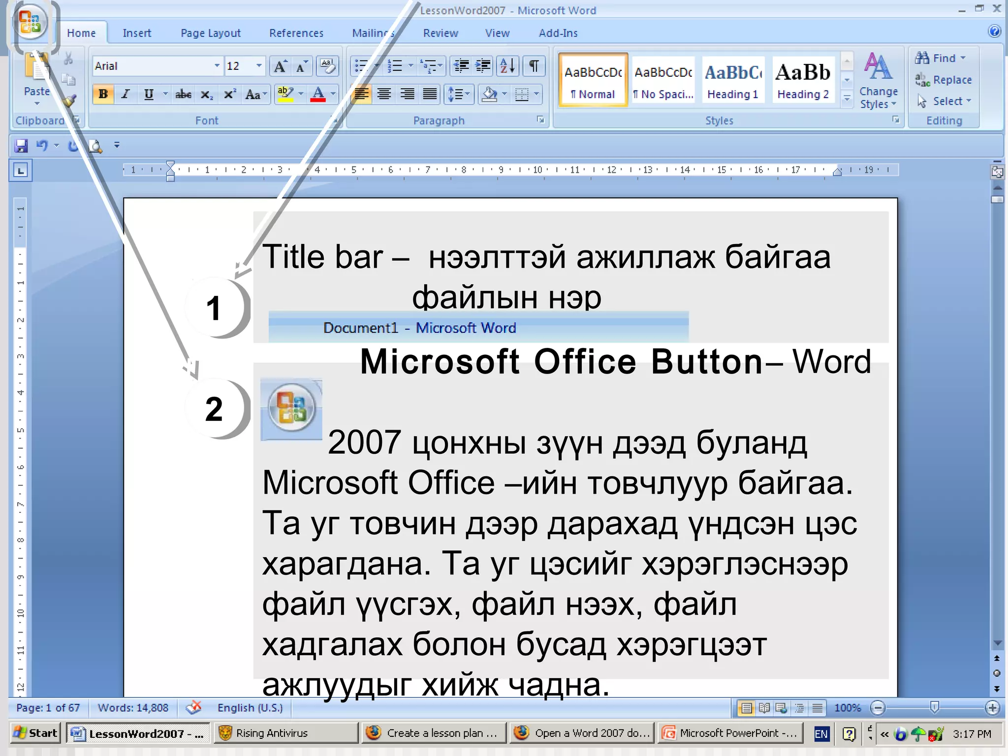Expand the Styles gallery More arrow
This screenshot has height=756, width=1008.
pos(847,99)
